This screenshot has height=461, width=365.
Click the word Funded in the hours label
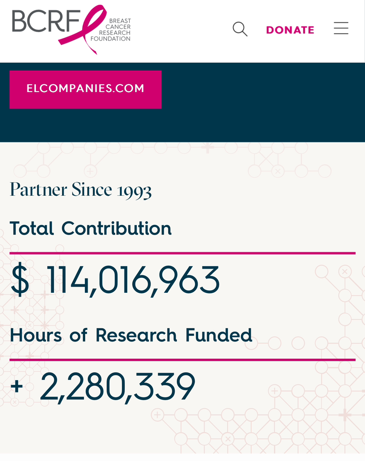[219, 335]
